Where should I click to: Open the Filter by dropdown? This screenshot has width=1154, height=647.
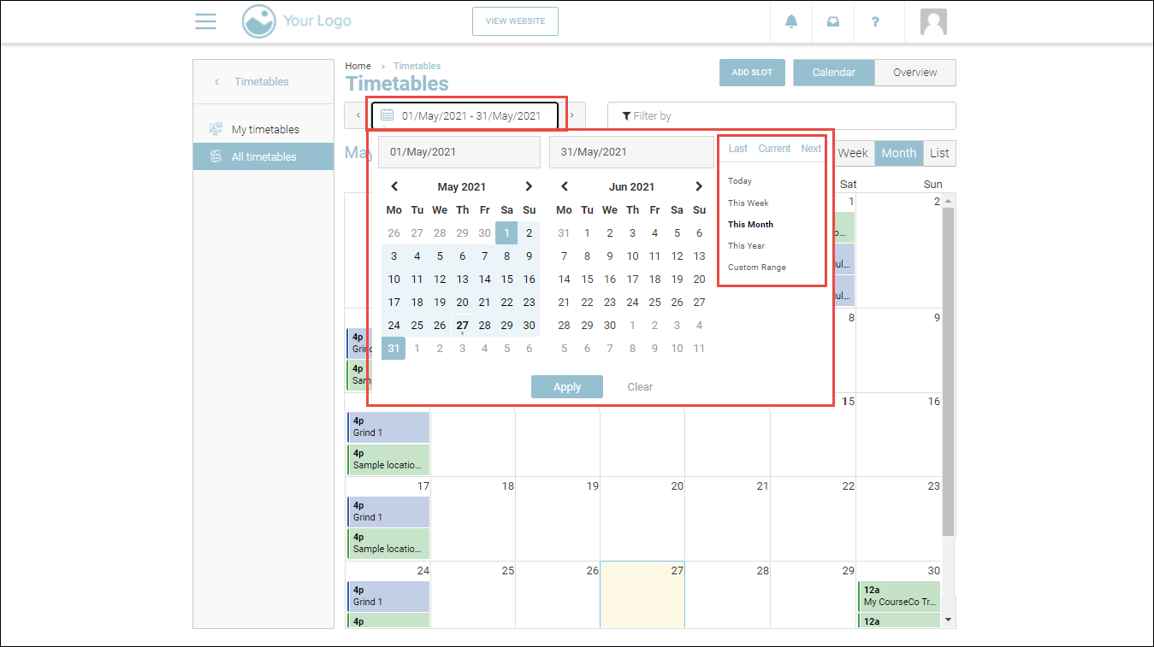pyautogui.click(x=781, y=115)
